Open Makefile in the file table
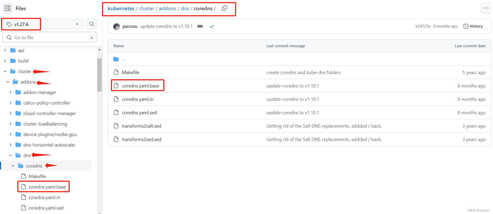Viewport: 493px width, 214px height. coord(130,72)
